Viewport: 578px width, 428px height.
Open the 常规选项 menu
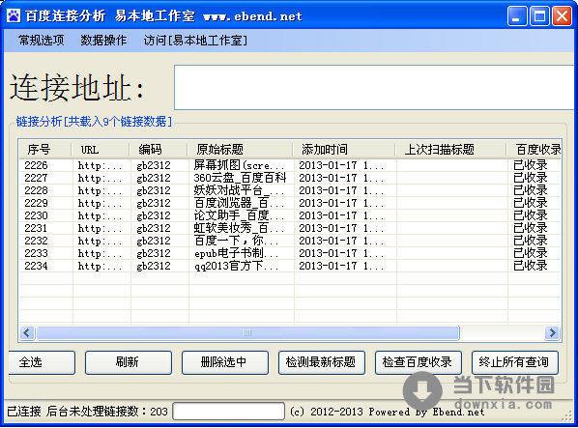41,41
